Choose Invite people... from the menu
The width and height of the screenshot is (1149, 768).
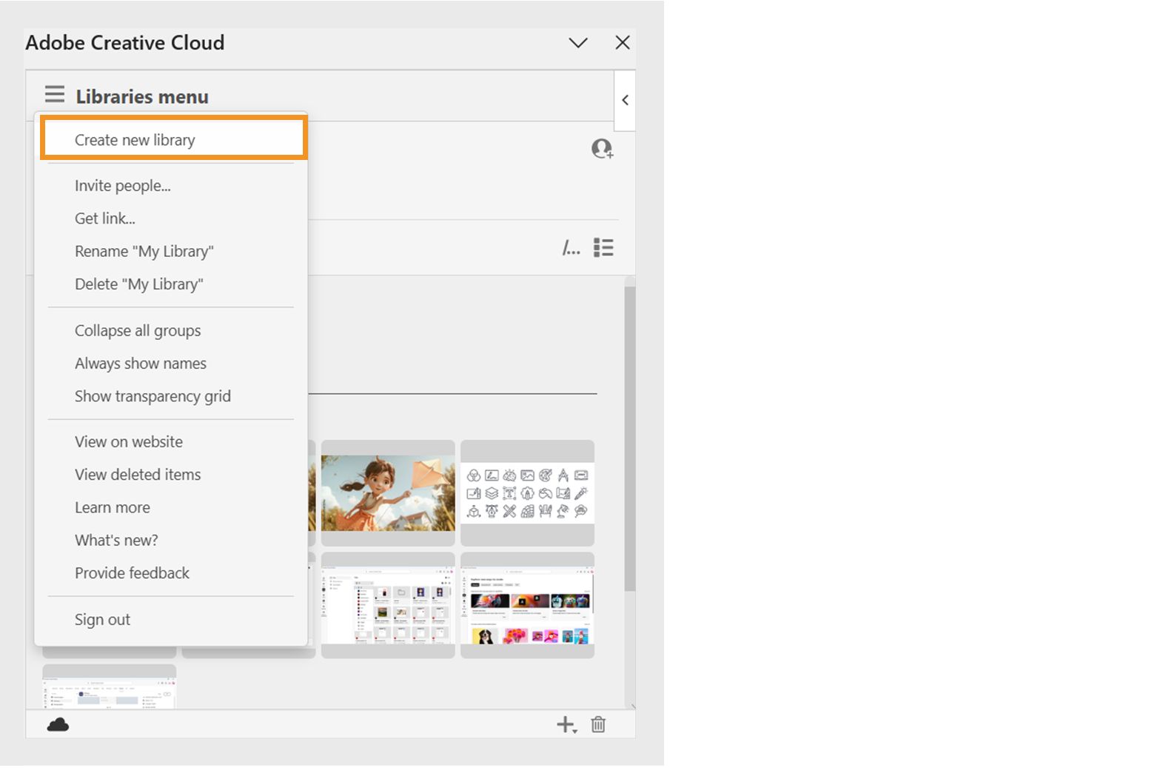coord(171,186)
